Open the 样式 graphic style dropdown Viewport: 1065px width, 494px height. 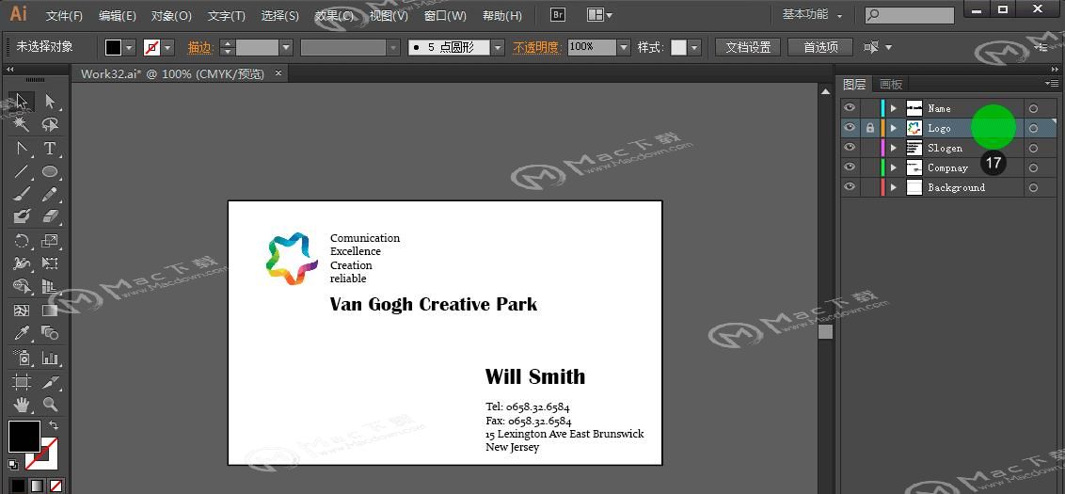694,47
